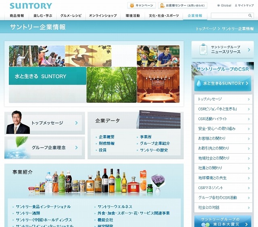The height and width of the screenshot is (227, 258).
Task: Open the 文化・社会・スポーツ navigation tab
Action: click(x=164, y=16)
